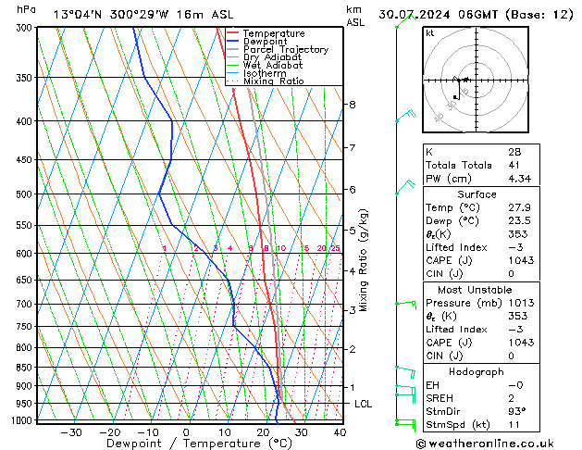
Task: Click the '1000' hPa pressure axis label
Action: pos(22,420)
